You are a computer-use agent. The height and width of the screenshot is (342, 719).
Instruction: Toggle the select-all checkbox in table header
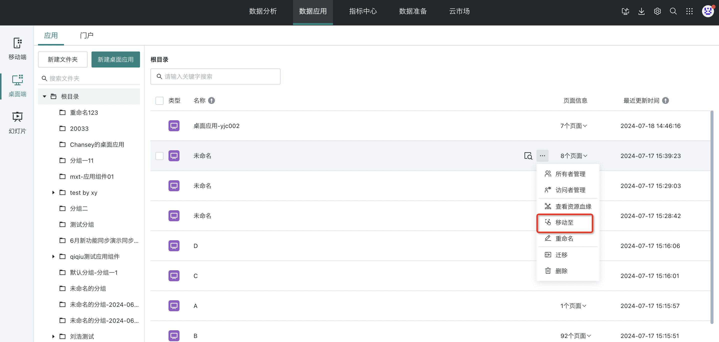pos(159,100)
